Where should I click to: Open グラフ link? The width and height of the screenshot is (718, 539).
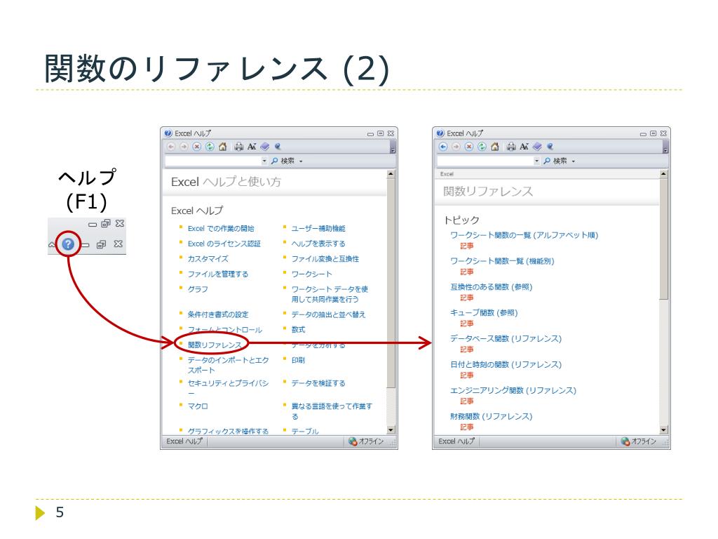(x=197, y=289)
